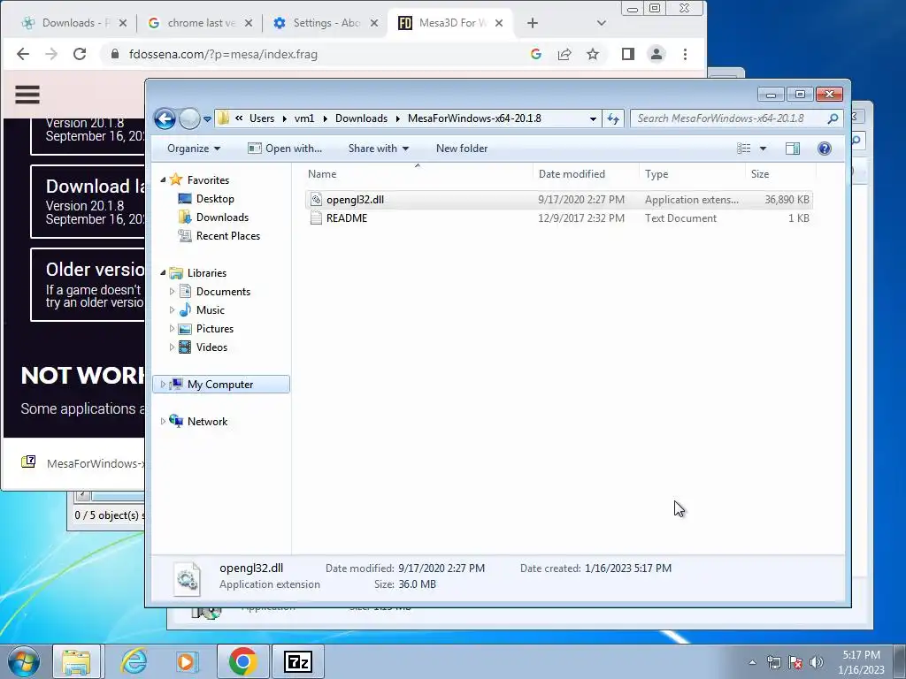Open the Explorer Help icon
This screenshot has height=679, width=906.
pos(825,149)
